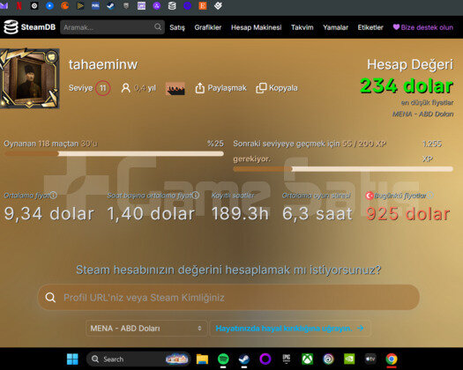Viewport: 463px width, 370px height.
Task: Open the Hesap Makinesi menu item
Action: point(257,27)
